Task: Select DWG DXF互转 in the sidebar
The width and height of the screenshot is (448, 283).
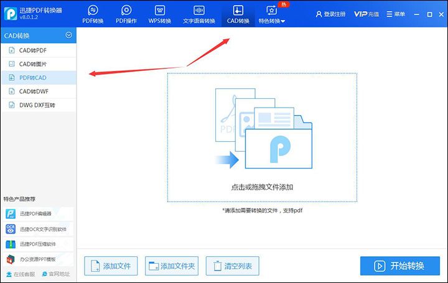Action: (39, 105)
